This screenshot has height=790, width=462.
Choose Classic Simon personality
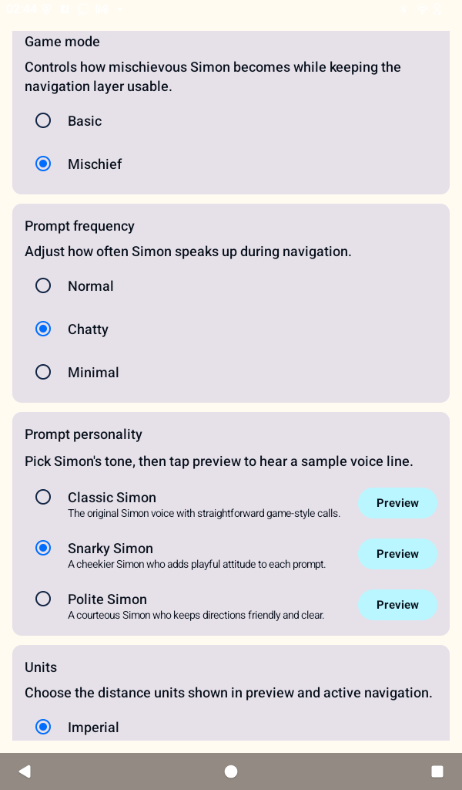[43, 497]
